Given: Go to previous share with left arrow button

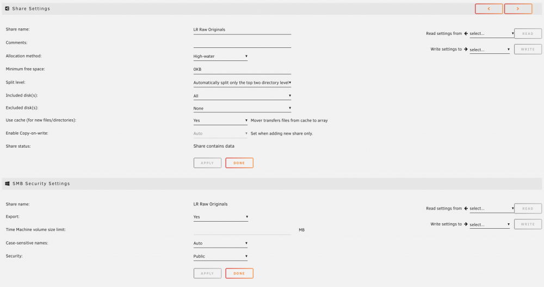Looking at the screenshot, I should [489, 9].
